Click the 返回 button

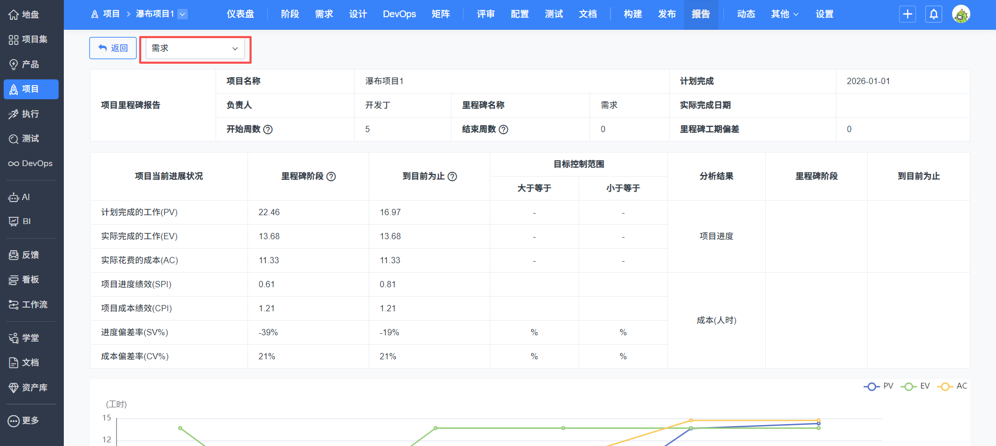tap(113, 48)
